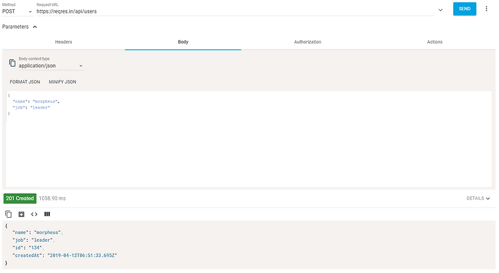Viewport: 499px width, 273px height.
Task: Click "leader" value in the request body
Action: click(x=40, y=107)
